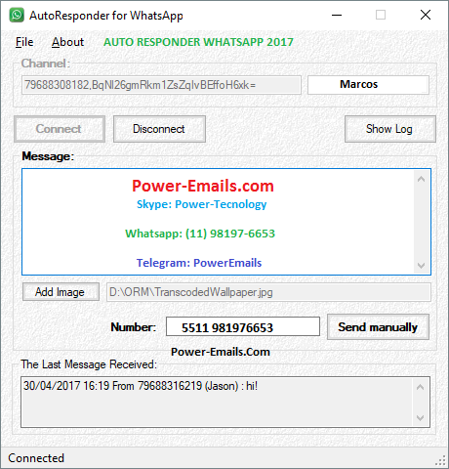
Task: Click up arrow in Last Message Received box
Action: click(420, 387)
